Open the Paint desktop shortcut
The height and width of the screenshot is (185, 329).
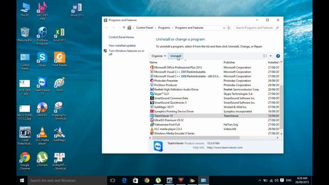coord(60,84)
